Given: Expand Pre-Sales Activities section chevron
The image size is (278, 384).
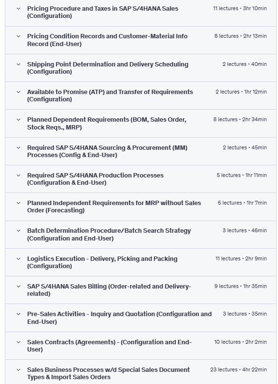Looking at the screenshot, I should 18,314.
